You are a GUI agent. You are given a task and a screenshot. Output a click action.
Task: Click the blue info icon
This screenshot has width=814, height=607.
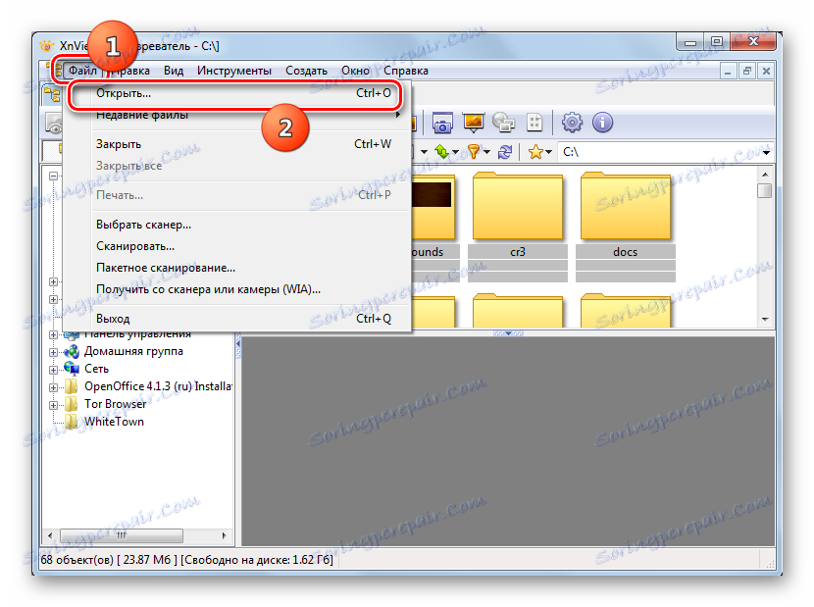(602, 123)
